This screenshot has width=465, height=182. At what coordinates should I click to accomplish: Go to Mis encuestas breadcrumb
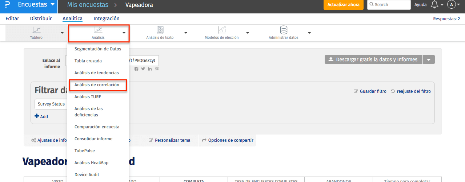88,5
